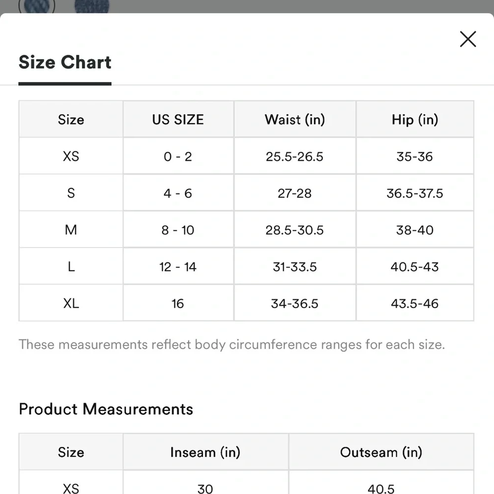Image resolution: width=494 pixels, height=494 pixels.
Task: Select the L size row
Action: (x=71, y=266)
